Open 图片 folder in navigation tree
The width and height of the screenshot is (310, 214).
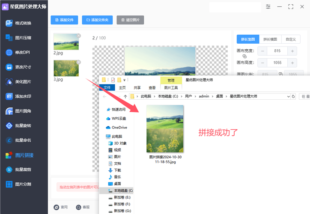pos(115,157)
